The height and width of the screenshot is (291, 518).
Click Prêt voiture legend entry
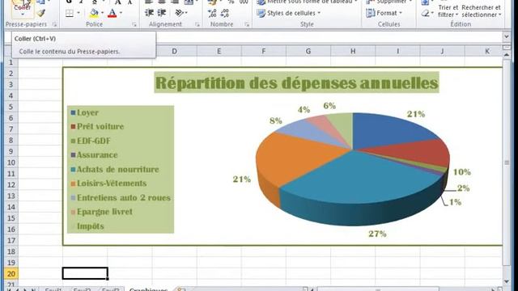pyautogui.click(x=97, y=126)
